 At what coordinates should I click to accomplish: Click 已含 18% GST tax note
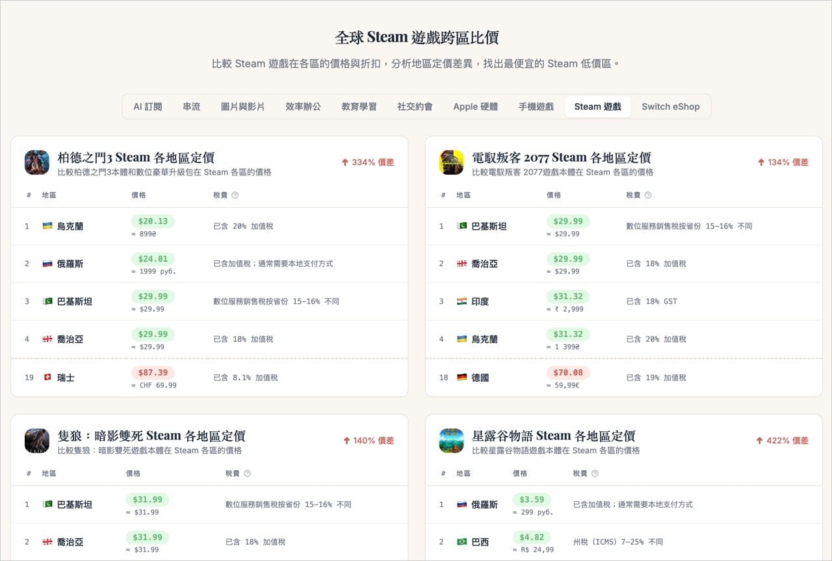651,301
